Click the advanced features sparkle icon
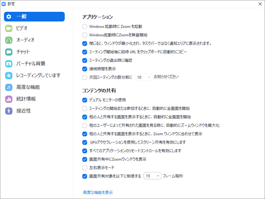 9,87
